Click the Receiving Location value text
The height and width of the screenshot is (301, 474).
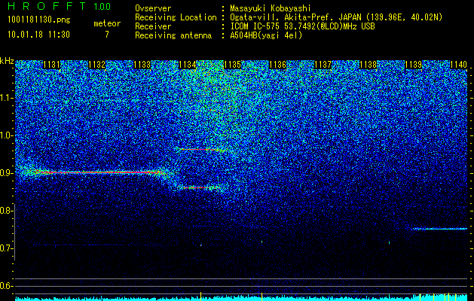(x=336, y=17)
